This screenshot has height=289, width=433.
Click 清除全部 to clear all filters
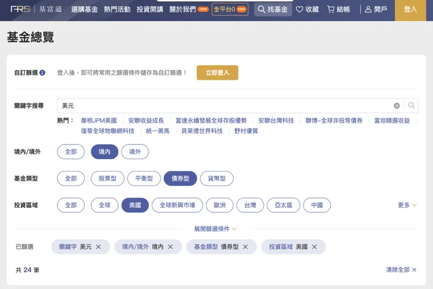click(401, 270)
